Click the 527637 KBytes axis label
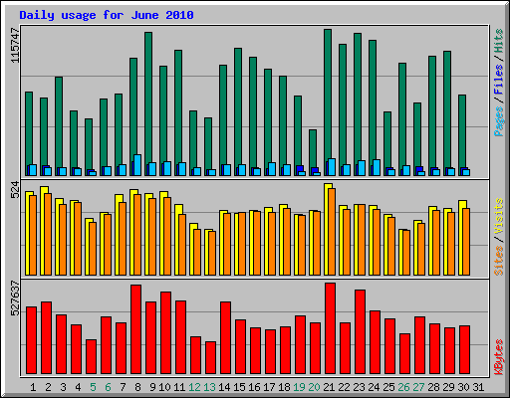510x398 pixels. click(15, 298)
